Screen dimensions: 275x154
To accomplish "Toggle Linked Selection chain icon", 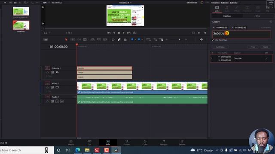I will pos(119,39).
